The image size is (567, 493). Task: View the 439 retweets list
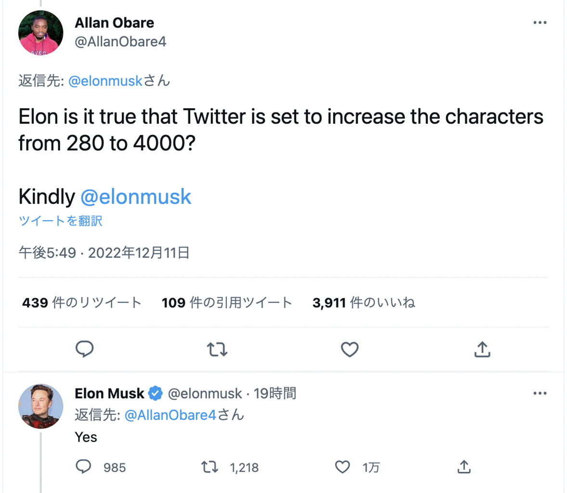pyautogui.click(x=82, y=302)
